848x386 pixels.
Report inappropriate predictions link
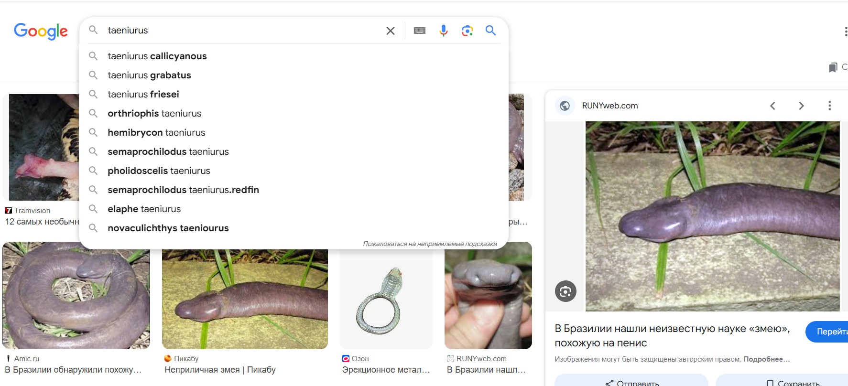coord(430,244)
